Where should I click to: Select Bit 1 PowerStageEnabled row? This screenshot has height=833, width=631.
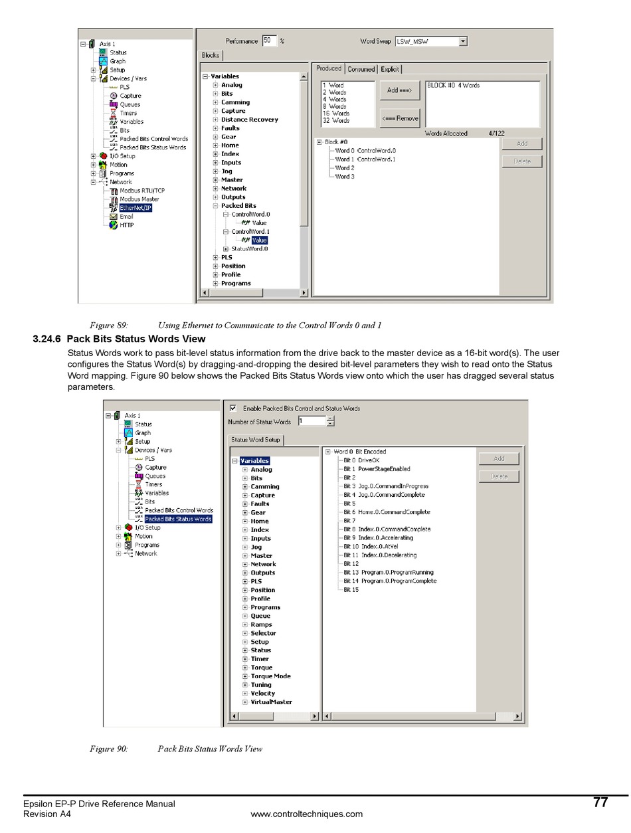tap(377, 469)
